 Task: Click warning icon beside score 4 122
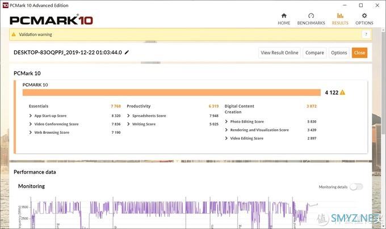click(342, 92)
